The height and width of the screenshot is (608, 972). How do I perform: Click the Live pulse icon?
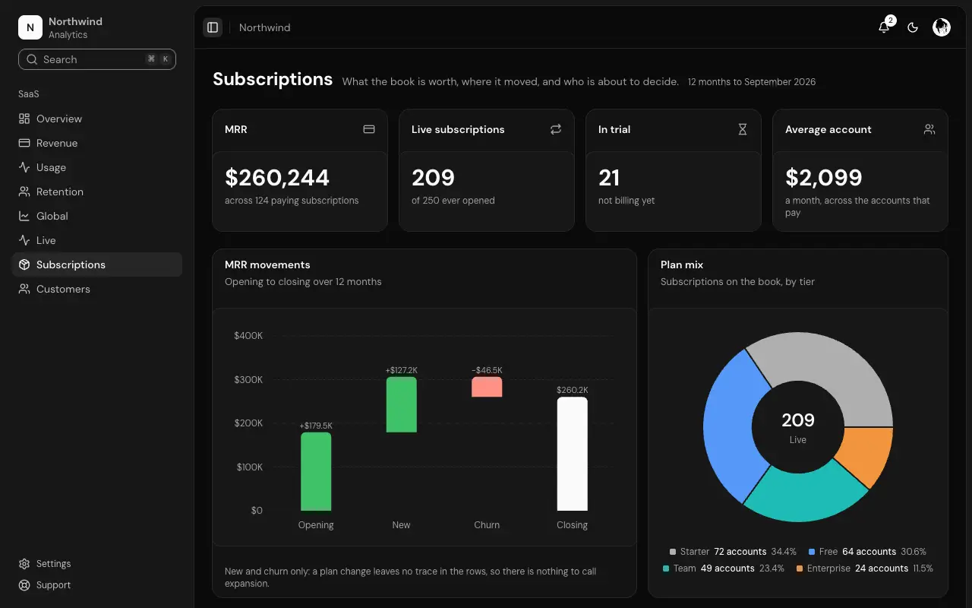[24, 240]
